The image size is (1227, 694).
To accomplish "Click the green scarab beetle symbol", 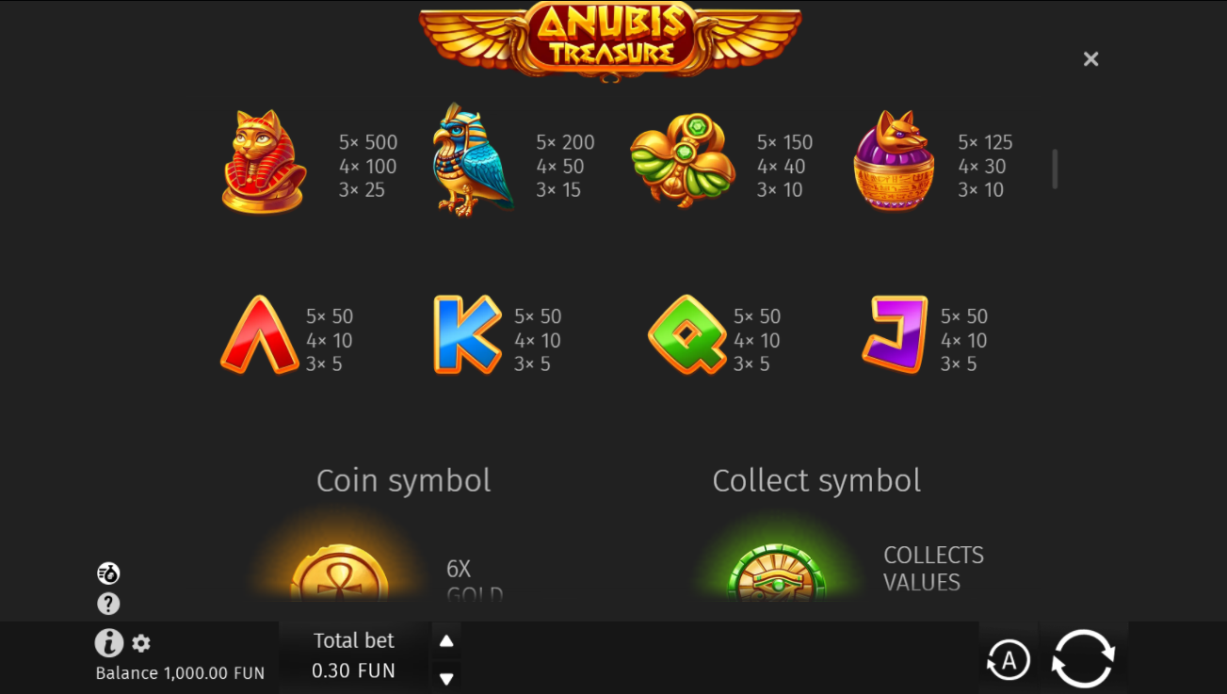I will coord(683,162).
